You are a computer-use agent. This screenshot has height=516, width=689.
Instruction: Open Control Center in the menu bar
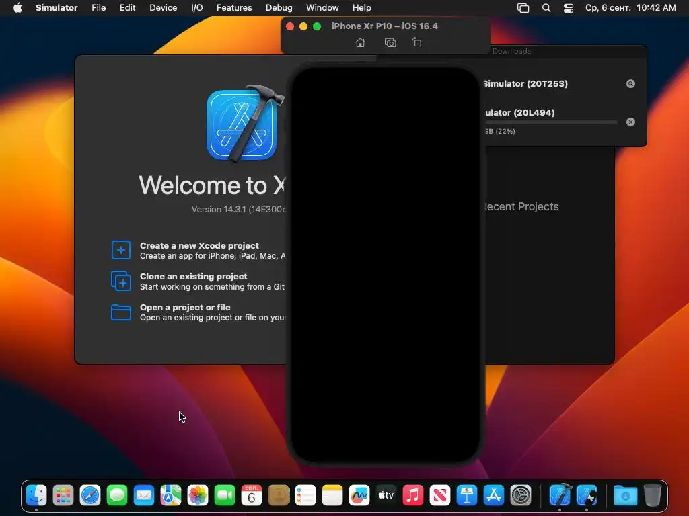pyautogui.click(x=569, y=8)
